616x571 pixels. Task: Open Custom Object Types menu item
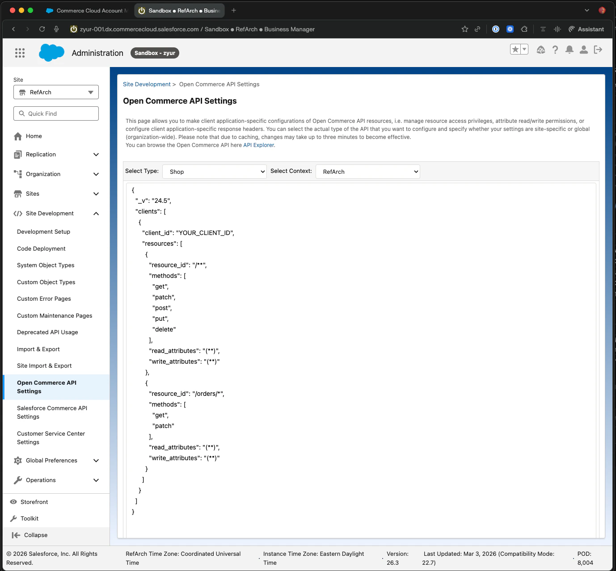click(46, 282)
